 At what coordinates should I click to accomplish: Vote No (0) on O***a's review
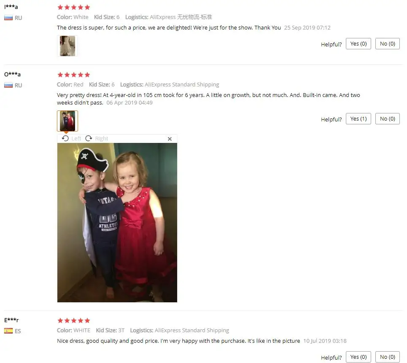387,118
